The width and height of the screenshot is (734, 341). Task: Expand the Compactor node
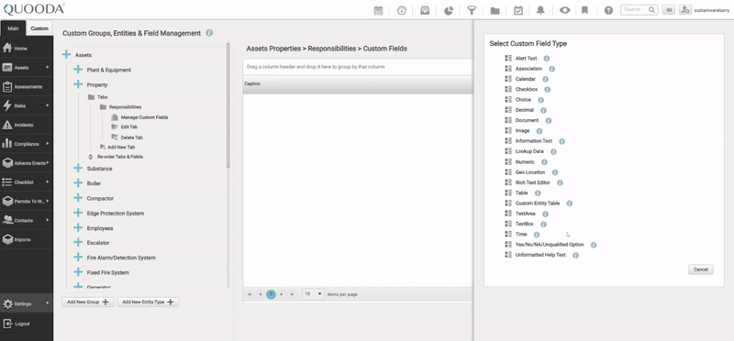click(x=78, y=198)
